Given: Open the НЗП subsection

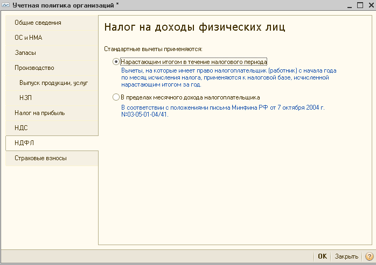Looking at the screenshot, I should pos(52,98).
